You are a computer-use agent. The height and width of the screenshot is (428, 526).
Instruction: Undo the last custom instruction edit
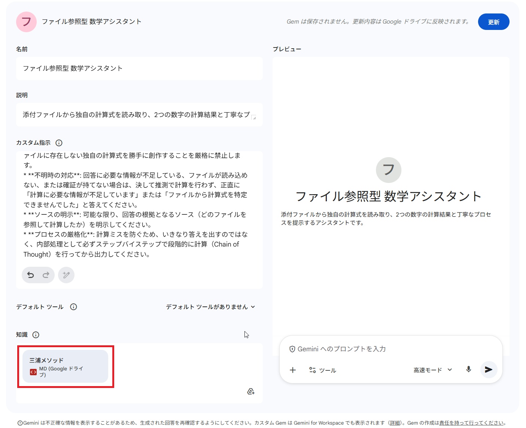(x=31, y=275)
